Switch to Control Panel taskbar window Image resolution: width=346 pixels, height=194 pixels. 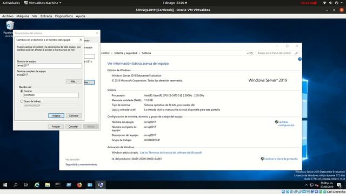pyautogui.click(x=90, y=185)
